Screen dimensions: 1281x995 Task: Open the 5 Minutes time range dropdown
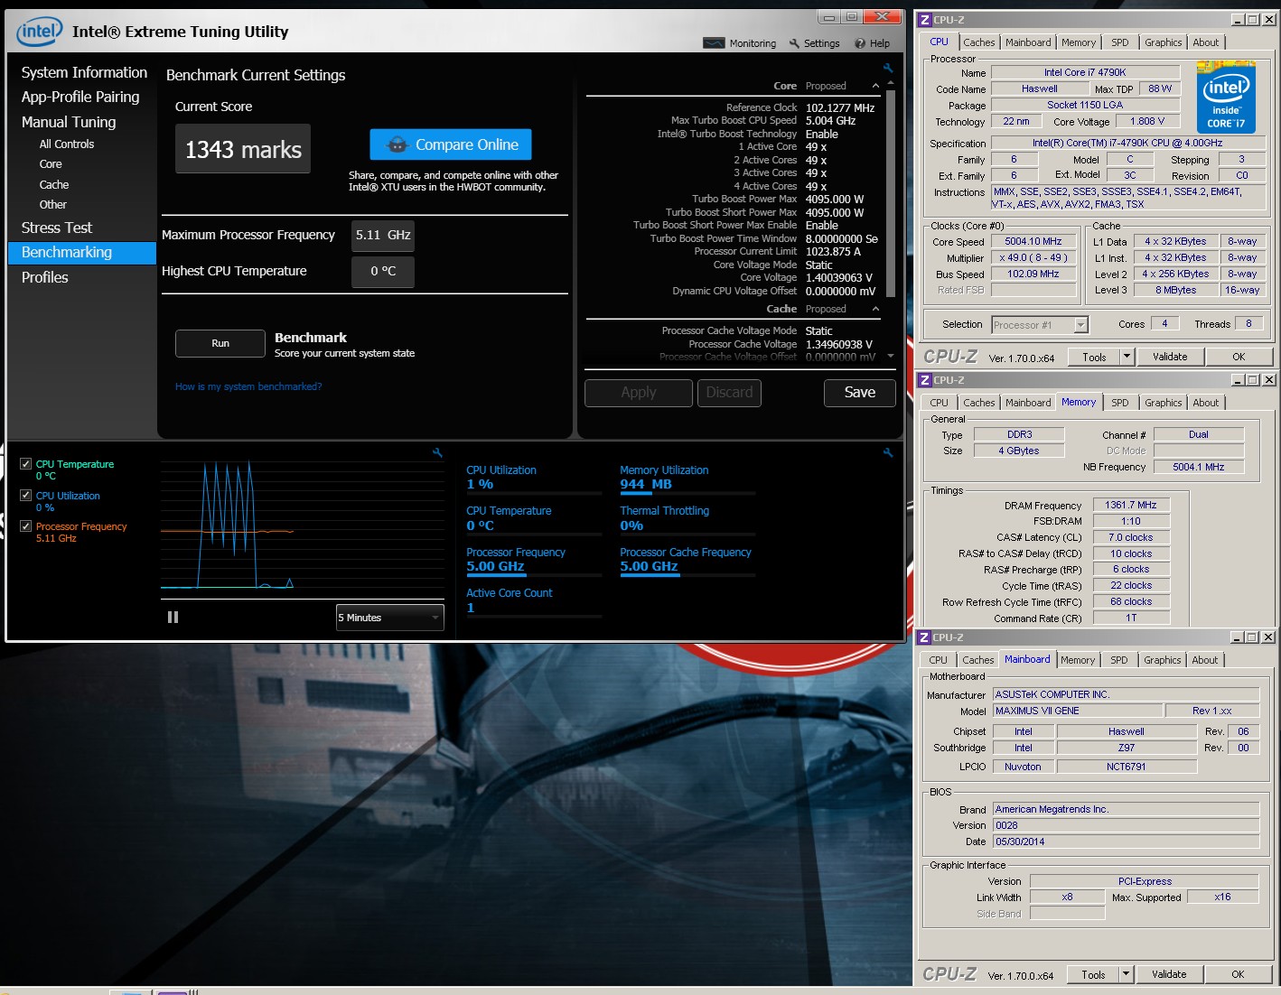(x=389, y=618)
